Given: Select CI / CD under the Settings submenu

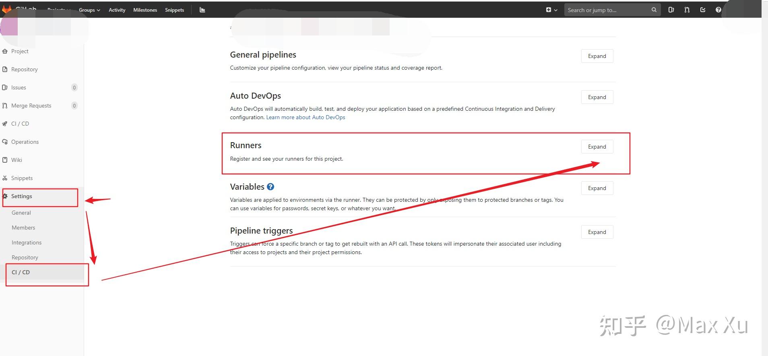Looking at the screenshot, I should pos(21,272).
